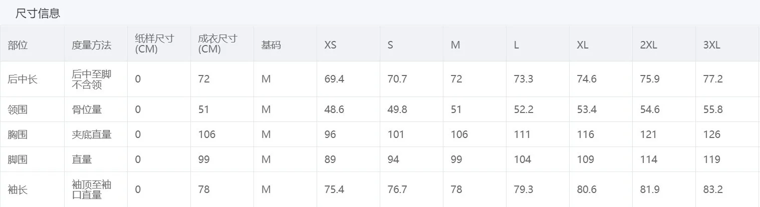Viewport: 760px width, 207px height.
Task: Click the 袖顶至袖口直量 measurement method cell
Action: (x=91, y=189)
